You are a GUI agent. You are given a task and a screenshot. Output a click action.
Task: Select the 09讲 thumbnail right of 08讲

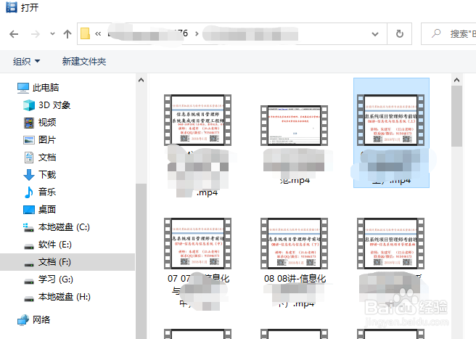[x=390, y=243]
